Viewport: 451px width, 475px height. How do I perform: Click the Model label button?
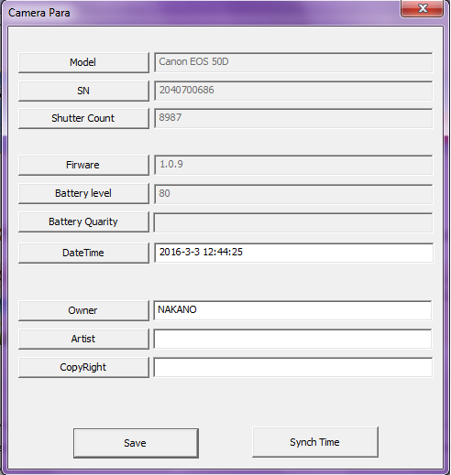(x=83, y=62)
